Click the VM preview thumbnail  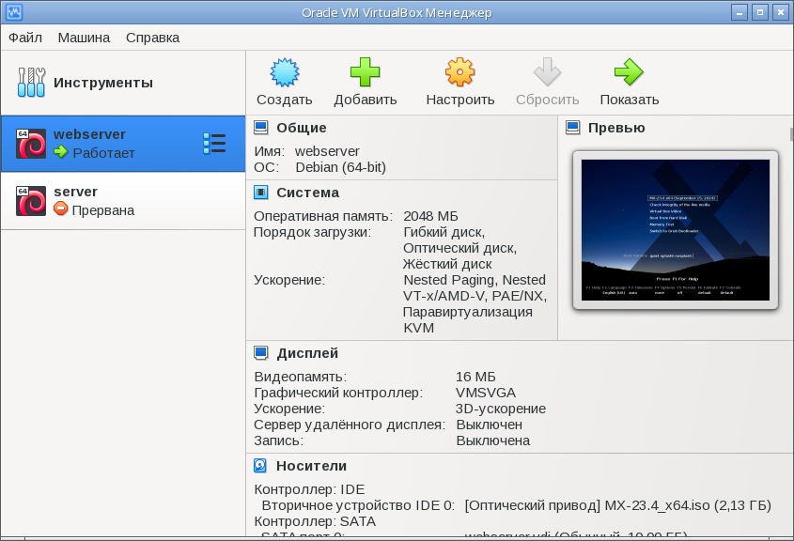(x=675, y=230)
